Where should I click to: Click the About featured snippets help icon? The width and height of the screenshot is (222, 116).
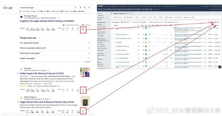click(x=63, y=25)
